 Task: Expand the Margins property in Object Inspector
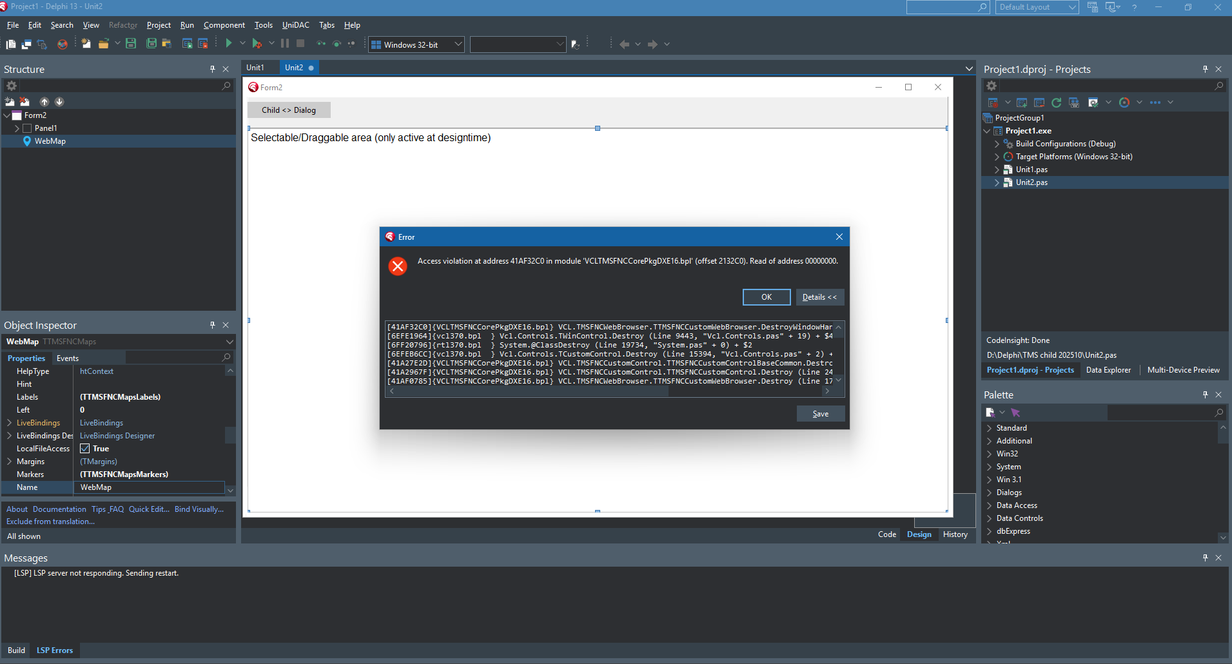point(10,462)
